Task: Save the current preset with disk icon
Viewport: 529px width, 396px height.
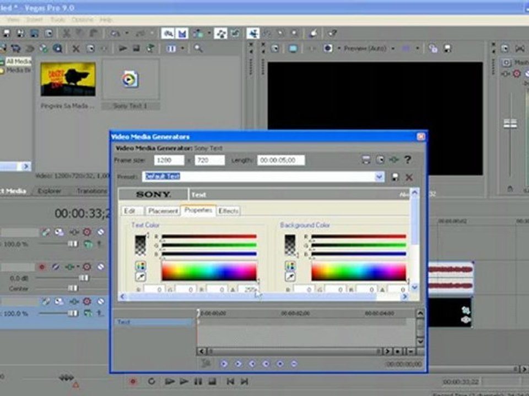Action: point(395,177)
